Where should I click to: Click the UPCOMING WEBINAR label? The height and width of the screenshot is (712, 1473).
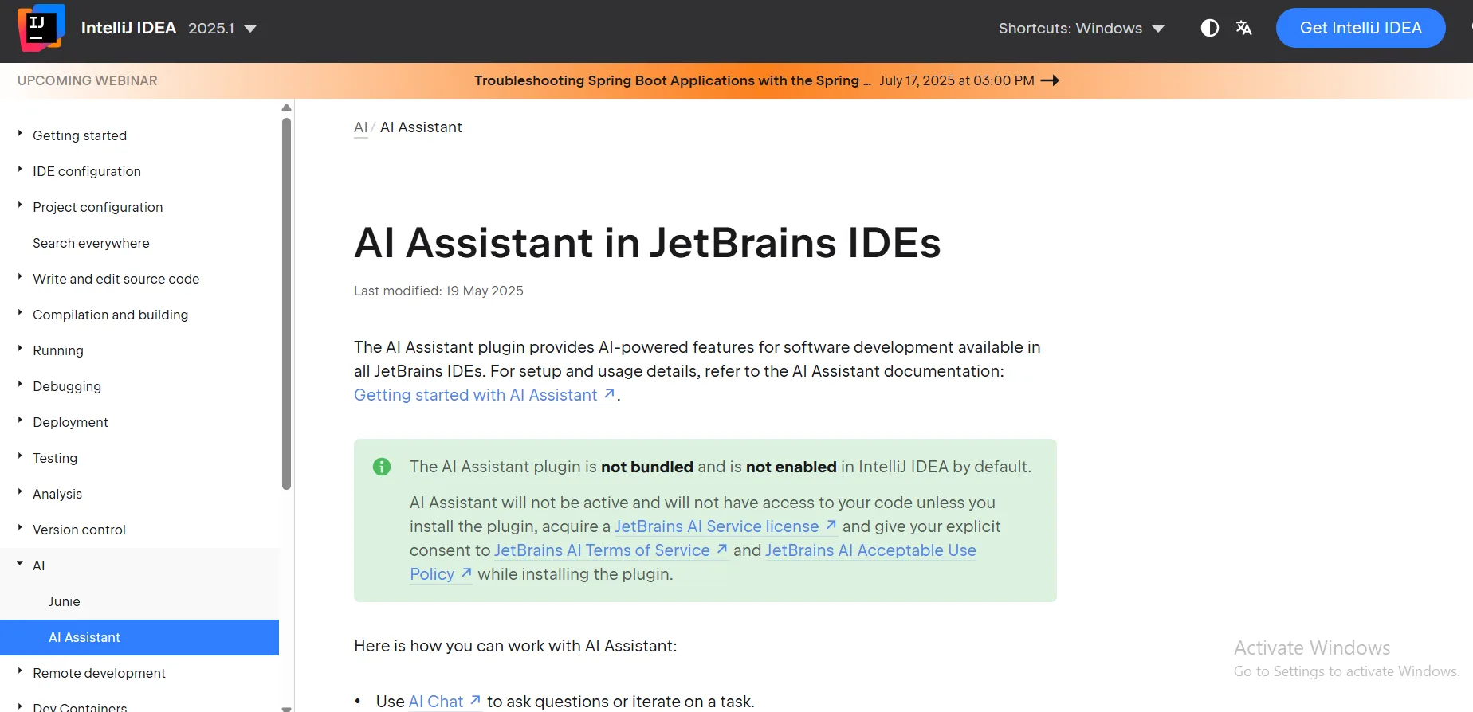point(88,80)
